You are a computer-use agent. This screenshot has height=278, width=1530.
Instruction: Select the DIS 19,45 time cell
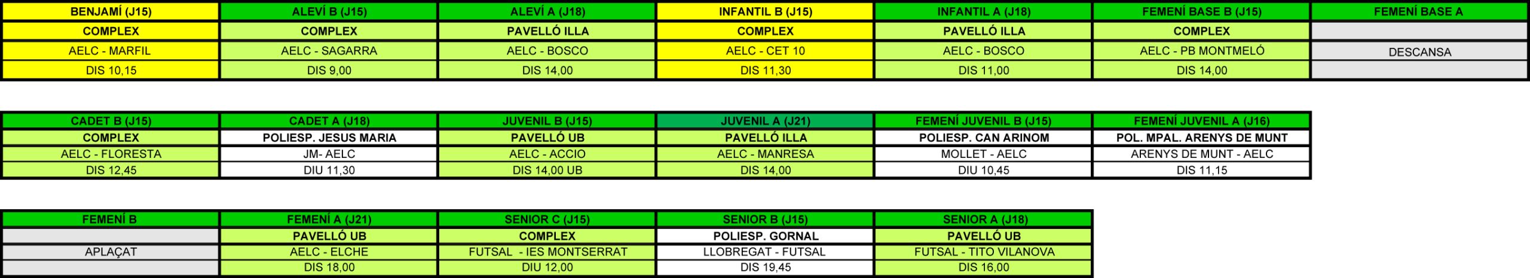click(765, 268)
